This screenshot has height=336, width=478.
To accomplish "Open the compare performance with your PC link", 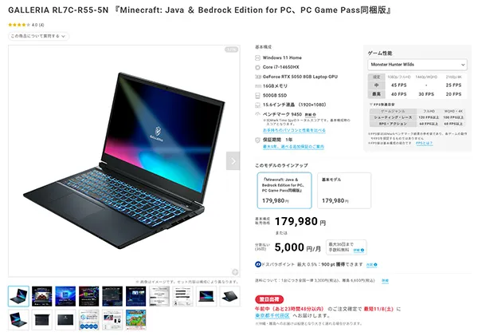I will point(294,130).
